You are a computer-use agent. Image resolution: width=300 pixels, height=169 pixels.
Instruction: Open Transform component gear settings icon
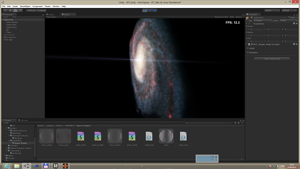[297, 23]
